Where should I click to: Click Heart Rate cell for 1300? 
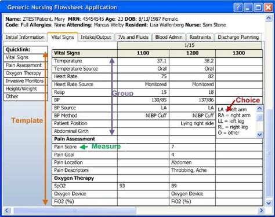point(239,77)
